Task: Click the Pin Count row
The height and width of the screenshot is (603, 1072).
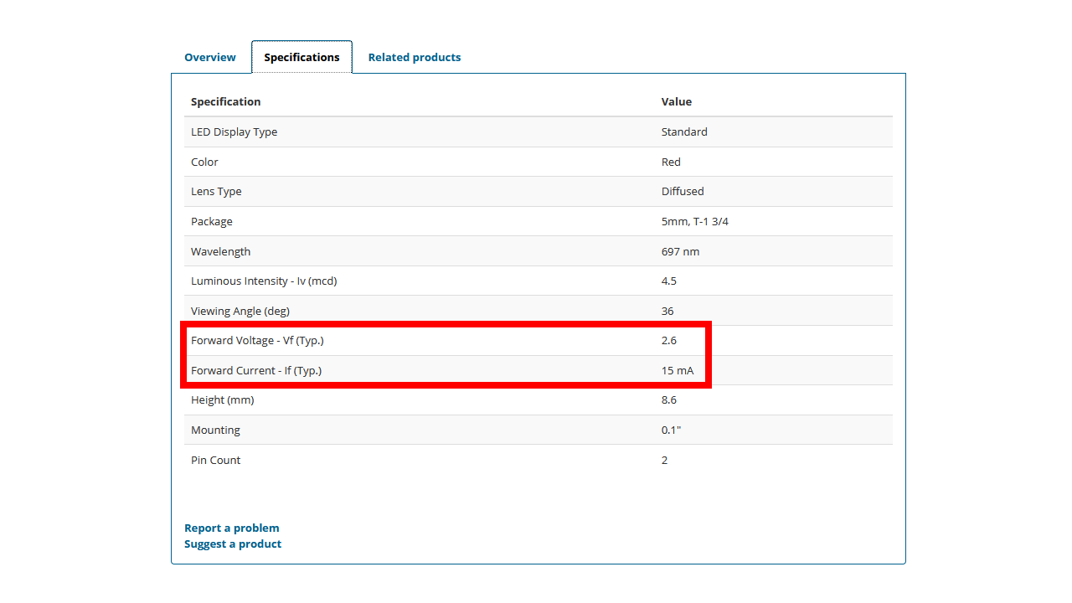Action: coord(215,460)
